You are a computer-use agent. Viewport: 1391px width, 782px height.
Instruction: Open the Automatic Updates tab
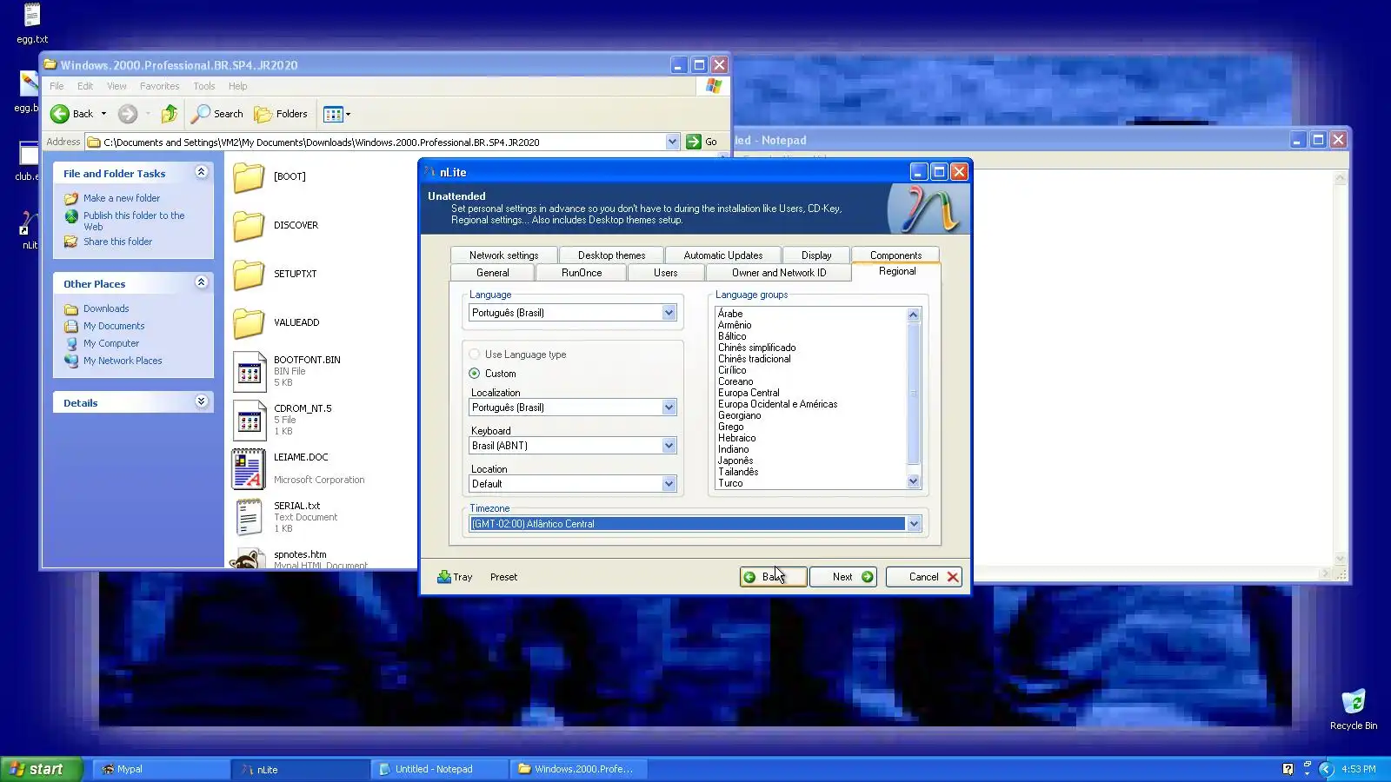coord(722,255)
